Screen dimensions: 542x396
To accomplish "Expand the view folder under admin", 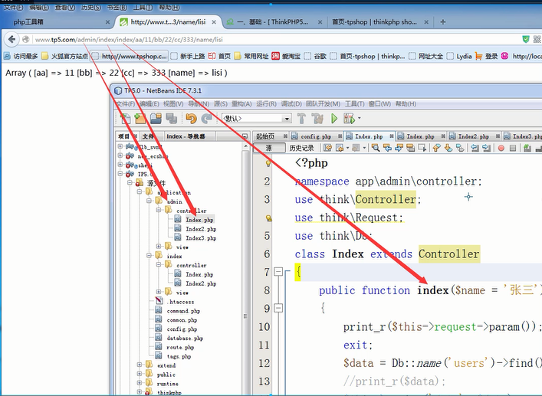I will tap(159, 246).
